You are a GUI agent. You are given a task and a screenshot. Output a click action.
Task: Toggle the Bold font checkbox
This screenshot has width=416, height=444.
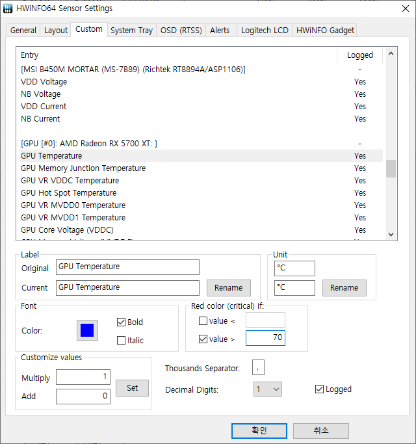tap(121, 322)
